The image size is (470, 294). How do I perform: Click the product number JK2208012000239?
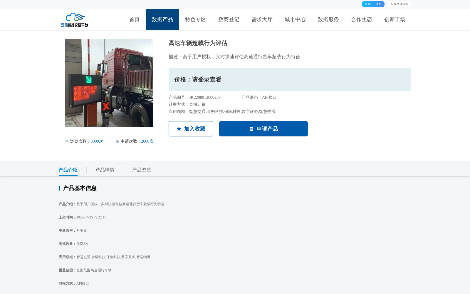pos(205,98)
